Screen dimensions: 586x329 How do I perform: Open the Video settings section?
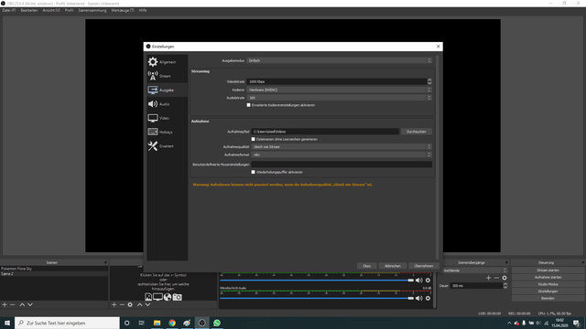167,118
